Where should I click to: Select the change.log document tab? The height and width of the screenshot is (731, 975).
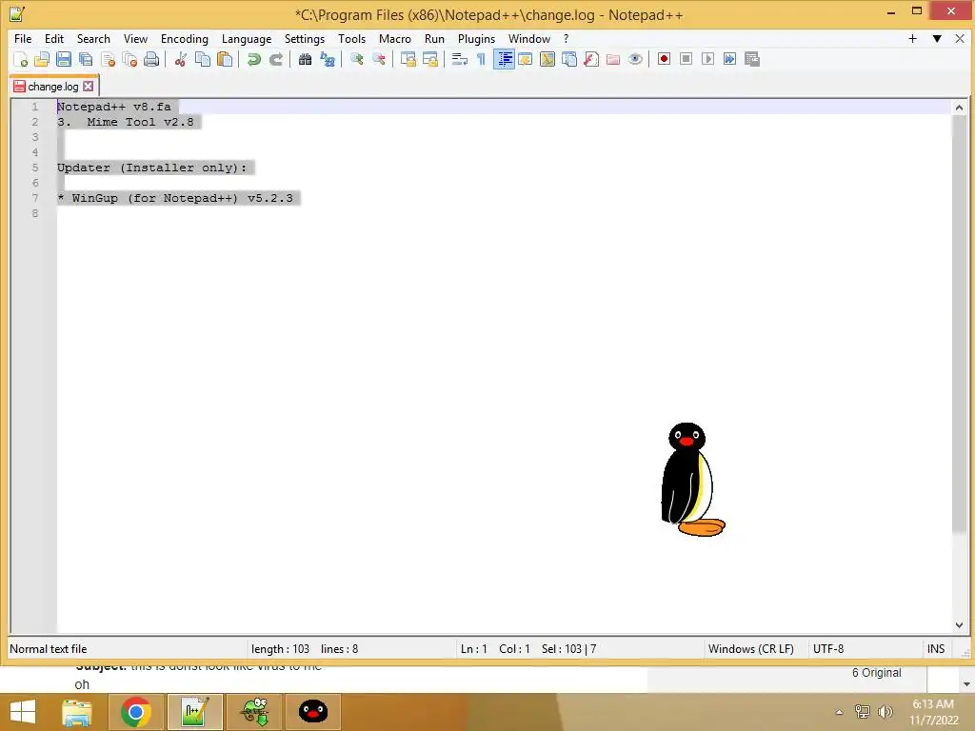coord(53,86)
